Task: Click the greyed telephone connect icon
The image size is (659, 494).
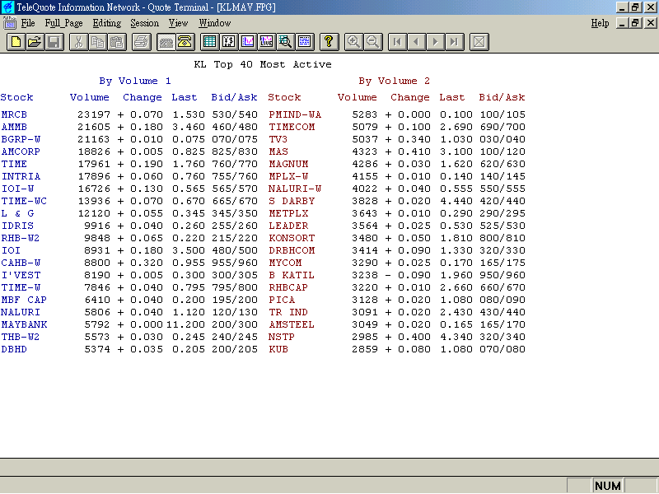Action: pyautogui.click(x=166, y=42)
